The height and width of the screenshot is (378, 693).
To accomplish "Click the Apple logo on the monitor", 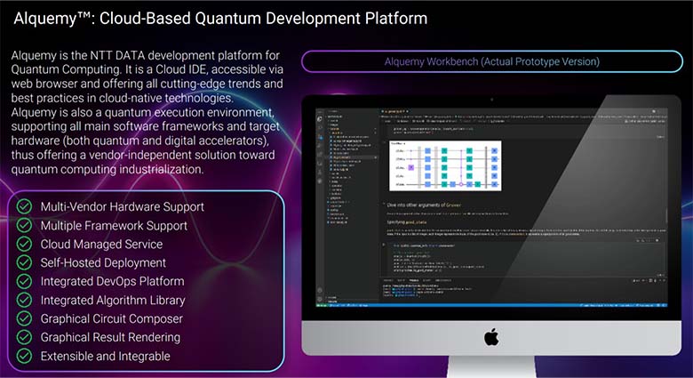I will 490,337.
